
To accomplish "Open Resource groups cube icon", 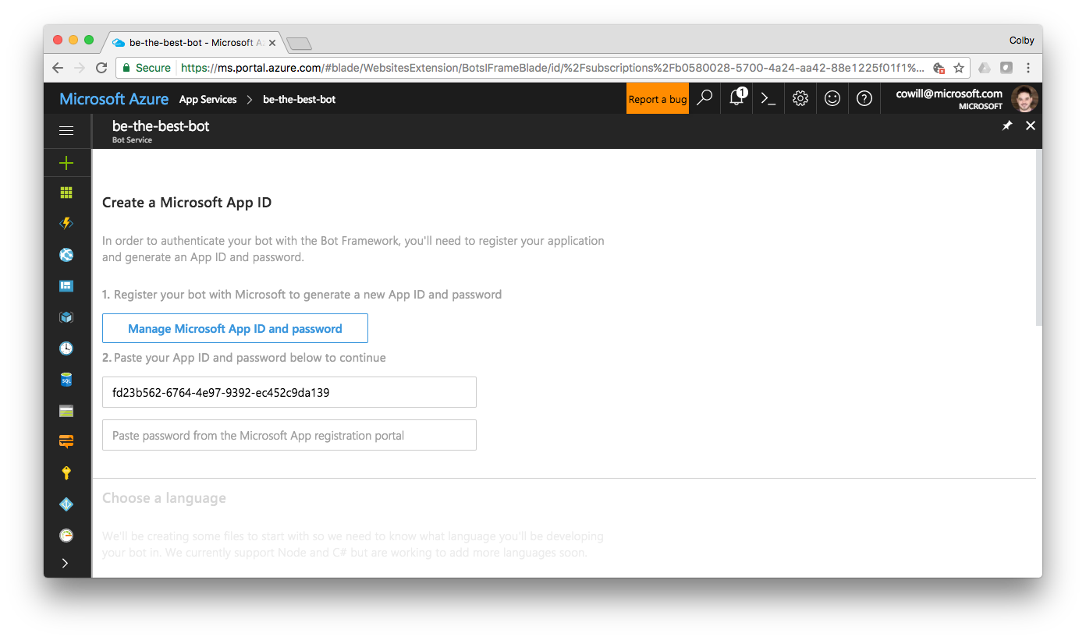I will (66, 317).
